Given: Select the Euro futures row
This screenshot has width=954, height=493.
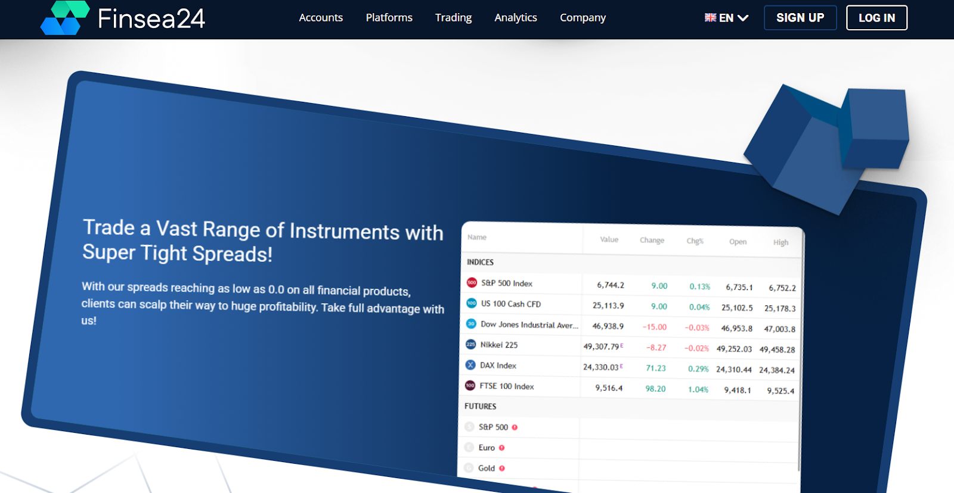Looking at the screenshot, I should 487,448.
